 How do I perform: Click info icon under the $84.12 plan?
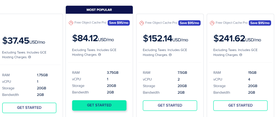[x=99, y=55]
